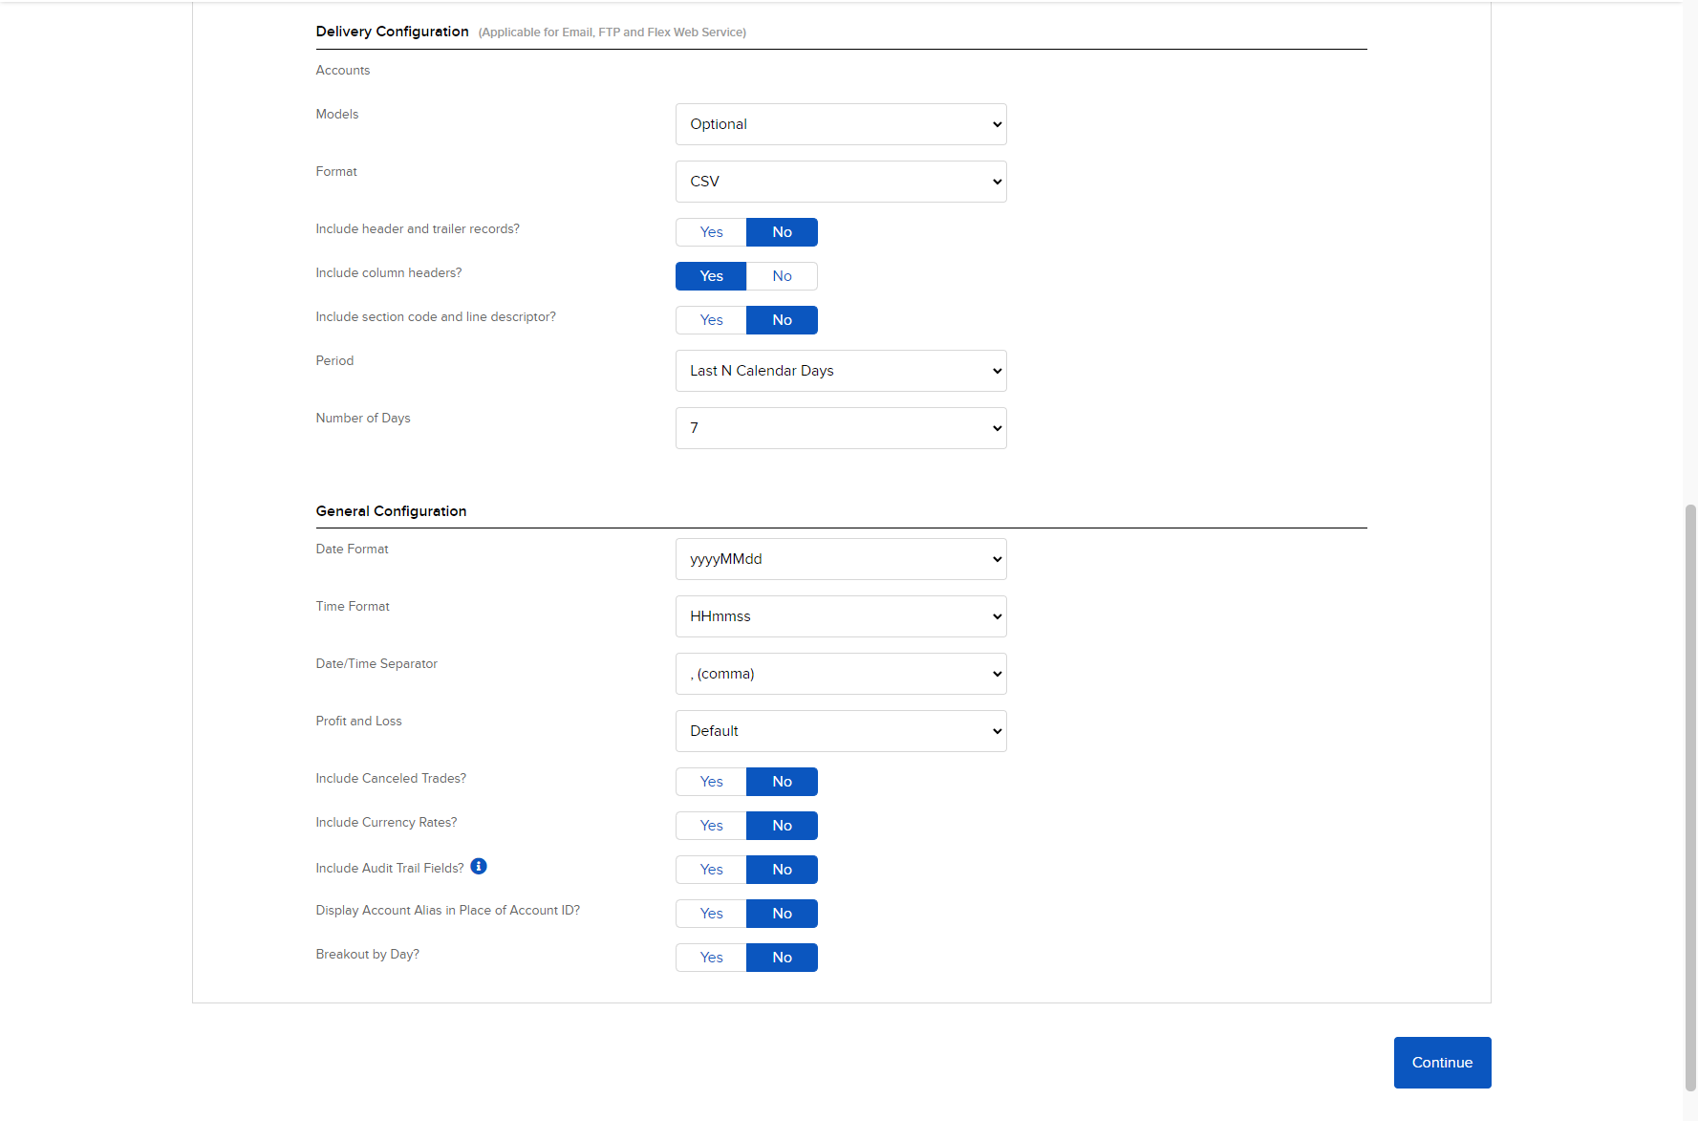Open the Period dropdown

[x=841, y=371]
